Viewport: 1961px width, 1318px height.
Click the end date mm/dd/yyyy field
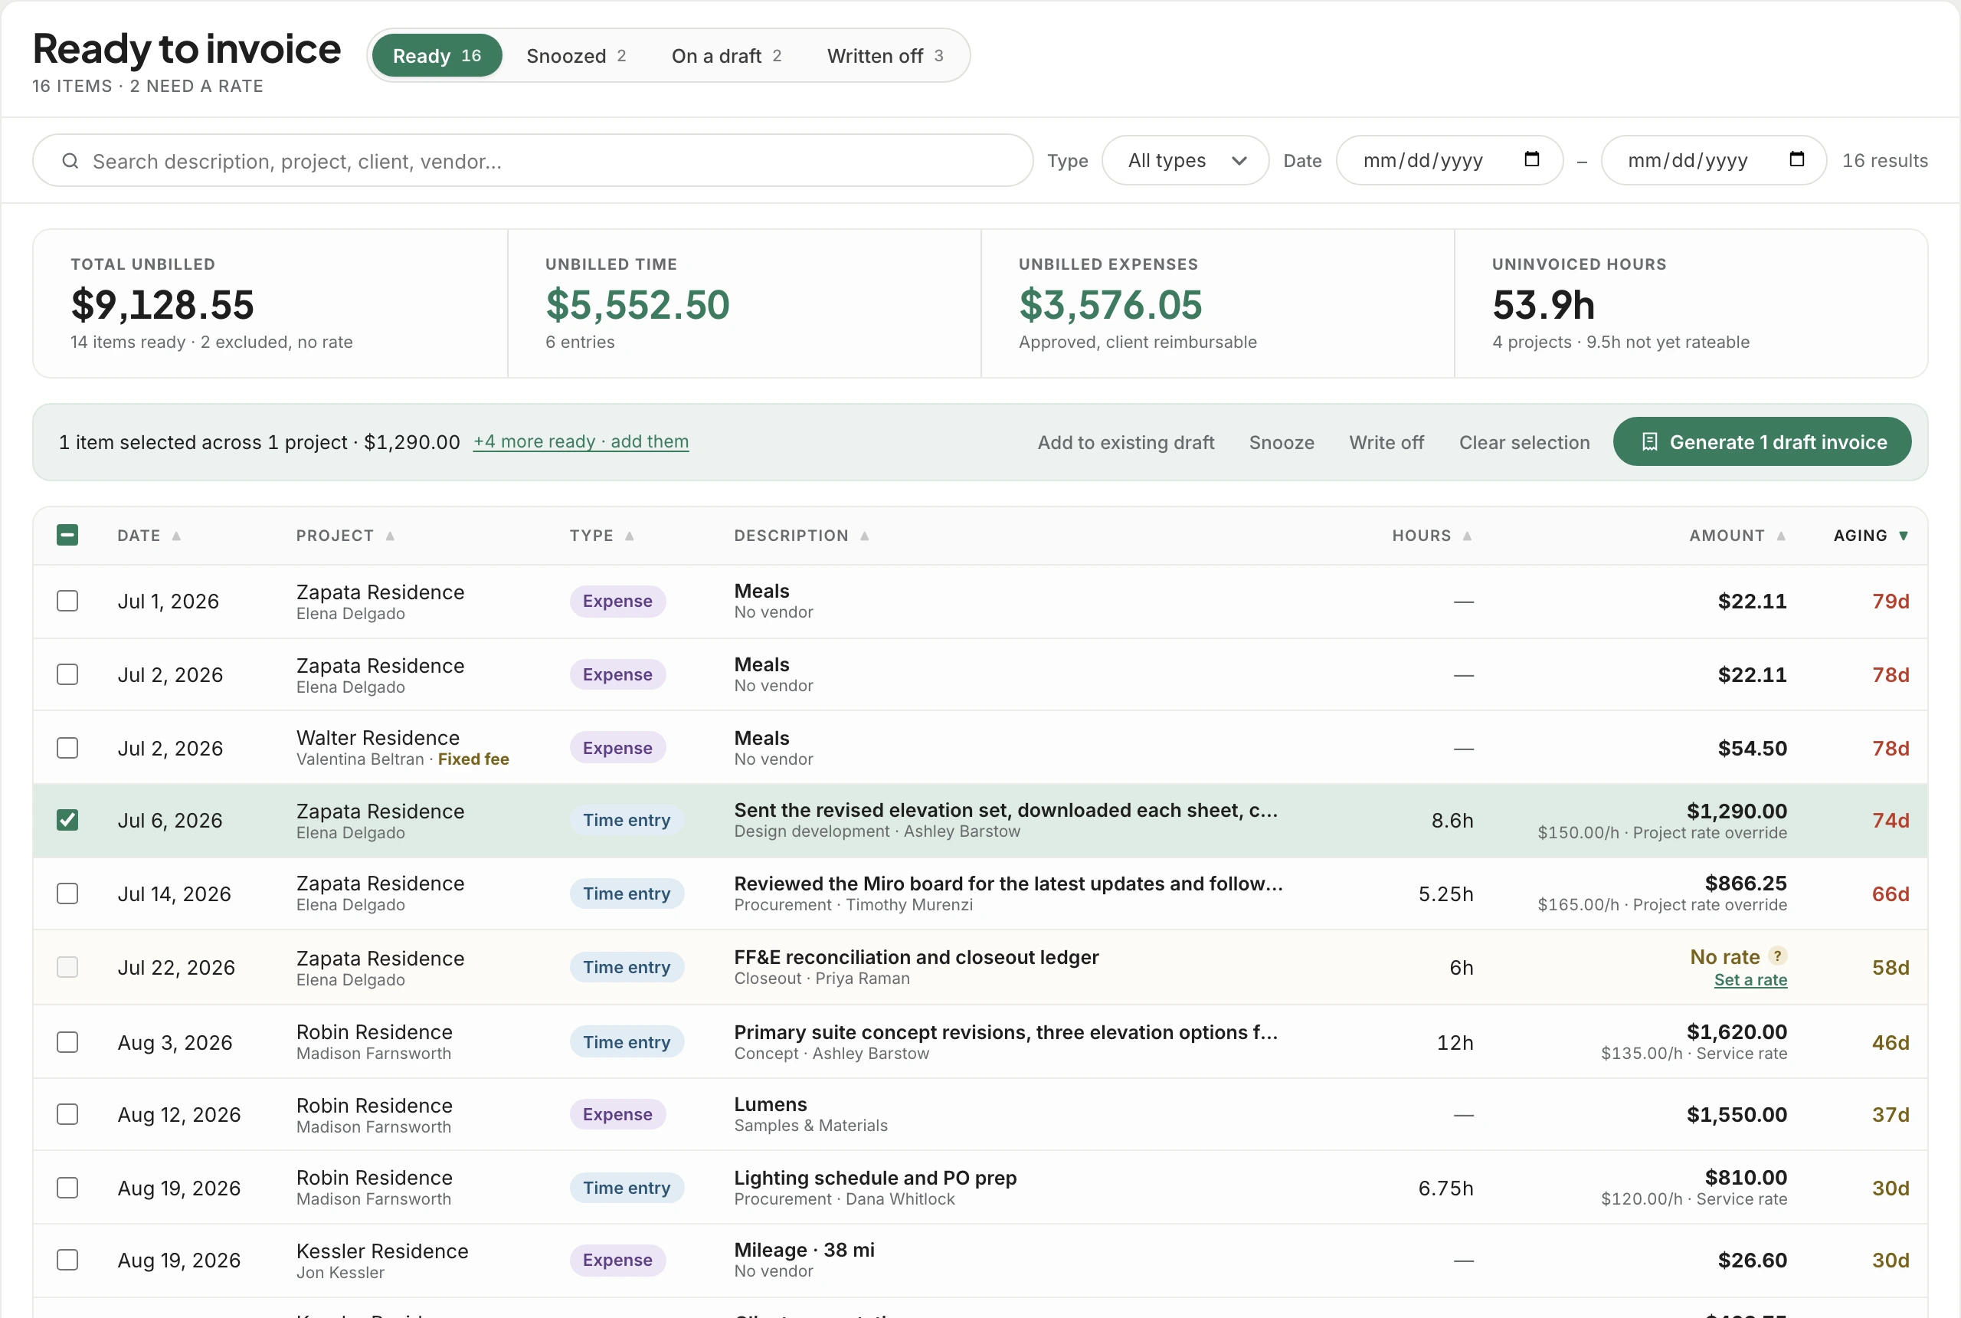[x=1713, y=161]
